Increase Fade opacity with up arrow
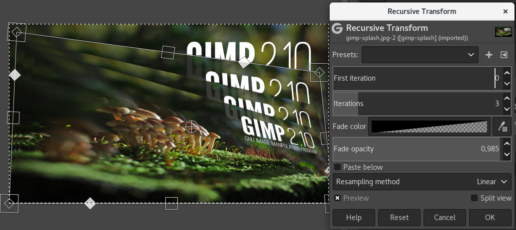This screenshot has height=230, width=516. tap(507, 144)
